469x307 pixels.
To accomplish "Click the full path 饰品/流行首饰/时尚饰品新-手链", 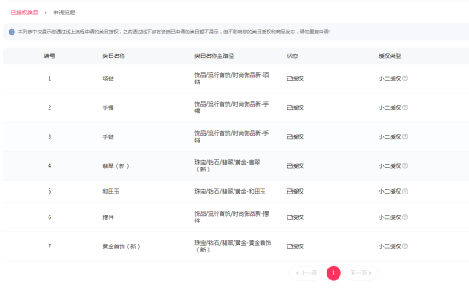I will point(232,136).
